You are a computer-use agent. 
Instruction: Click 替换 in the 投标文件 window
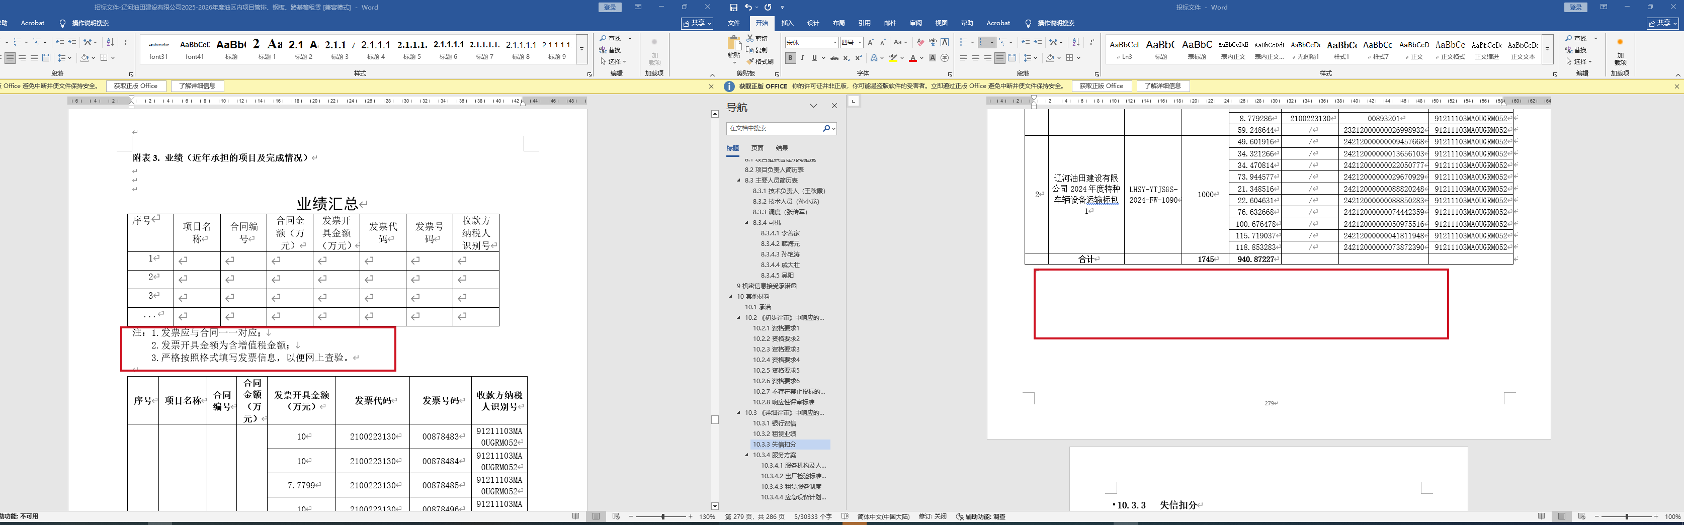click(x=1575, y=50)
